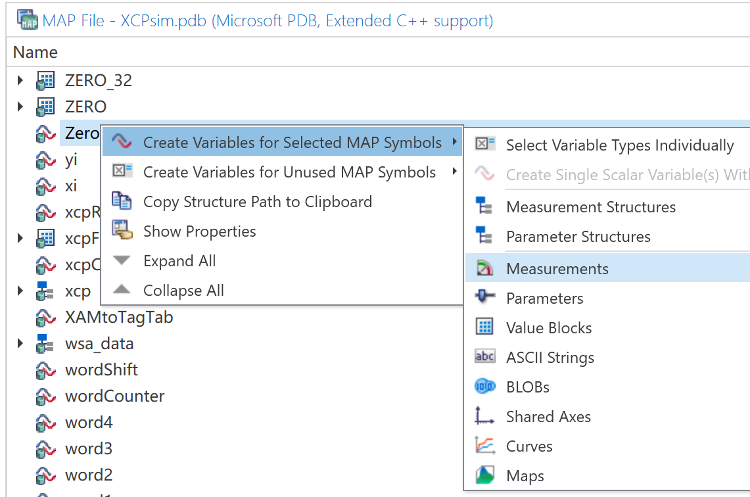
Task: Click the Curves chart icon
Action: click(484, 446)
